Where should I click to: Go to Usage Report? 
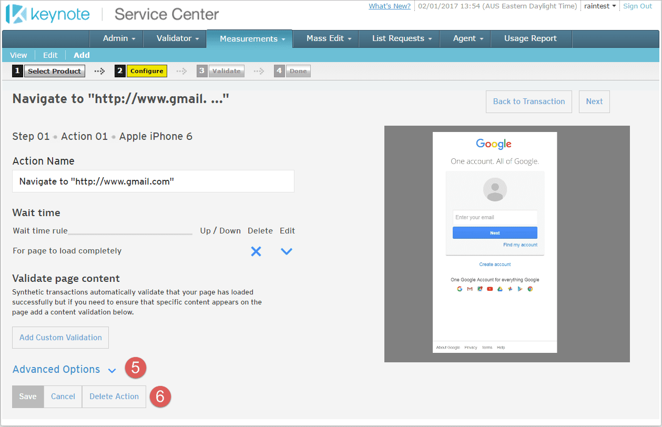pos(531,38)
